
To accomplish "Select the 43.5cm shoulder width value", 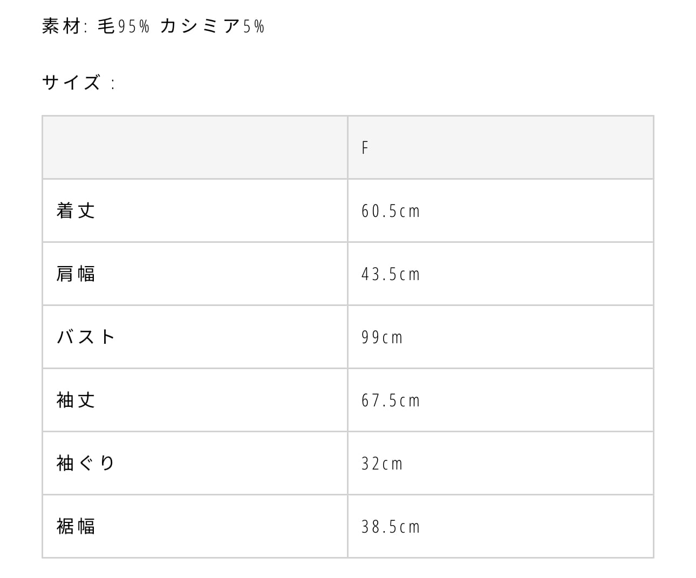I will [391, 274].
